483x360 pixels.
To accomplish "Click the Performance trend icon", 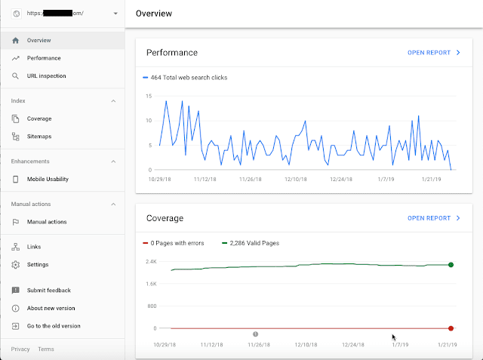I will pyautogui.click(x=16, y=58).
